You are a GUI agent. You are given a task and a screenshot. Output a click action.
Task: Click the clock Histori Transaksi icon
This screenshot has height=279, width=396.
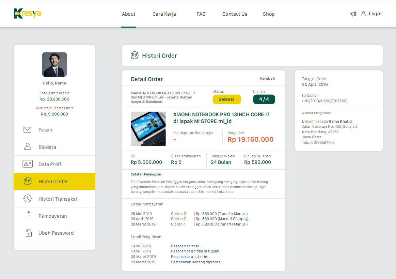(27, 199)
